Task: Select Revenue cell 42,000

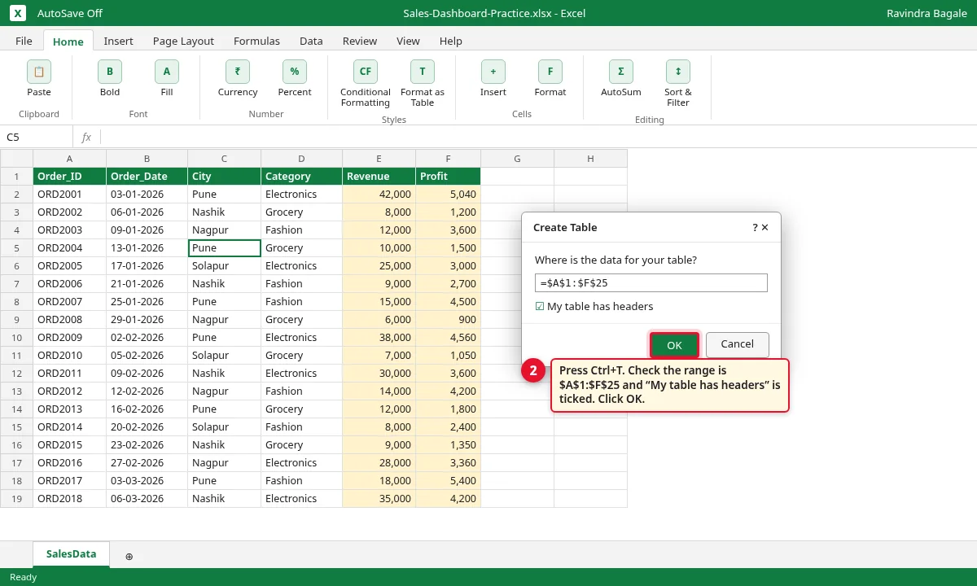Action: (379, 194)
